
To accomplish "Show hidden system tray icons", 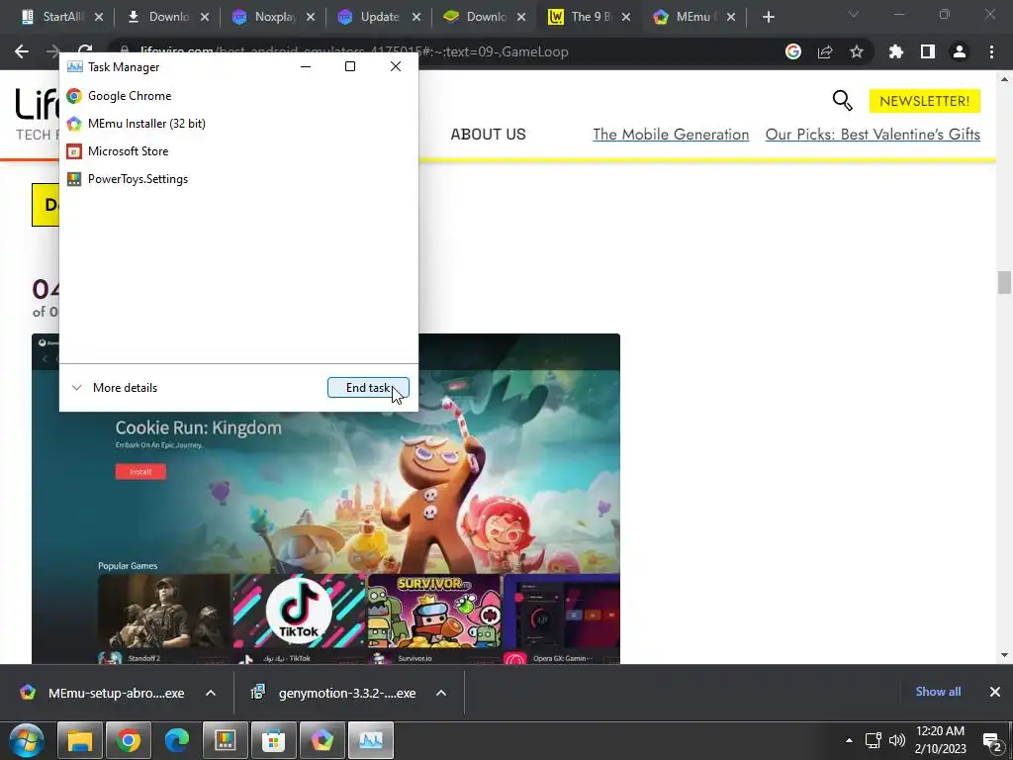I will [849, 740].
